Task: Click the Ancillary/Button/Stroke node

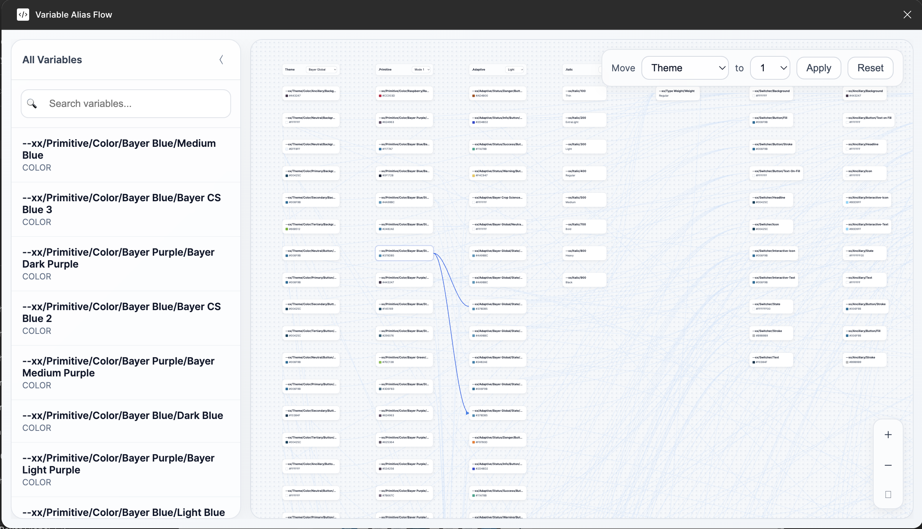Action: tap(866, 306)
